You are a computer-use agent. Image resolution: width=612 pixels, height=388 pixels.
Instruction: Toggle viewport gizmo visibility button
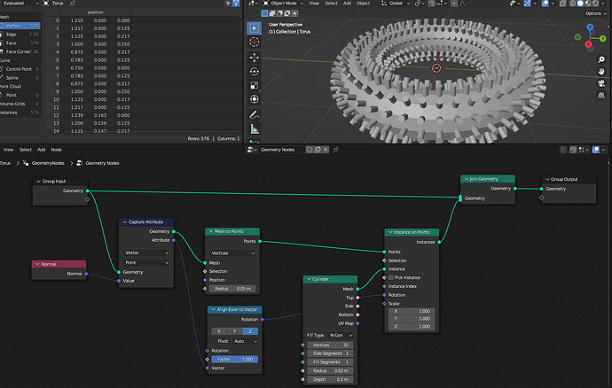(528, 4)
